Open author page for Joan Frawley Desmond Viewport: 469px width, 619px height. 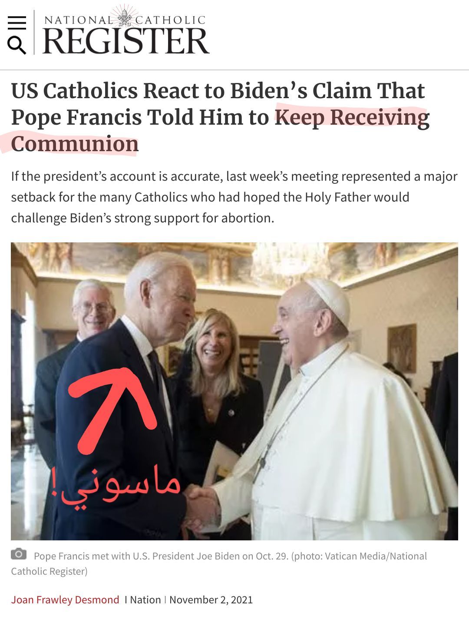coord(65,600)
